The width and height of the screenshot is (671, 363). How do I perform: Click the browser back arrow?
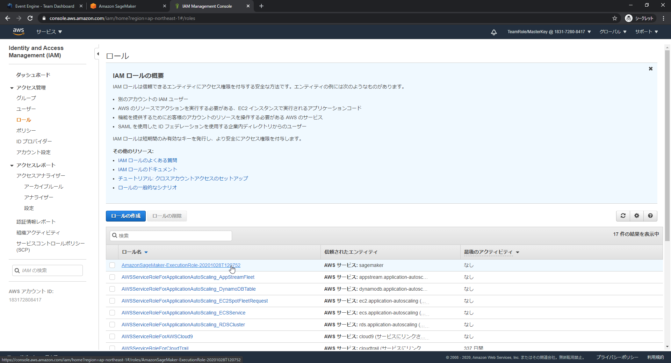coord(8,18)
